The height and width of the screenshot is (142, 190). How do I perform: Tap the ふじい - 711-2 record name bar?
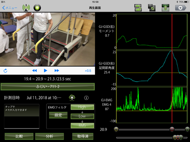coord(48,87)
